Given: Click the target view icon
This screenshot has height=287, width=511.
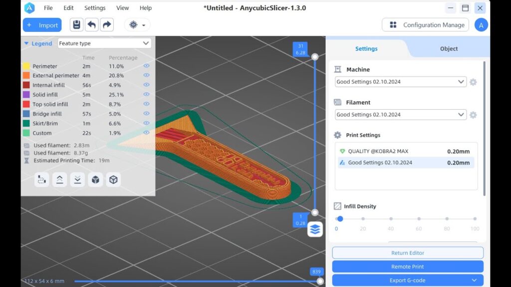Looking at the screenshot, I should (x=133, y=25).
